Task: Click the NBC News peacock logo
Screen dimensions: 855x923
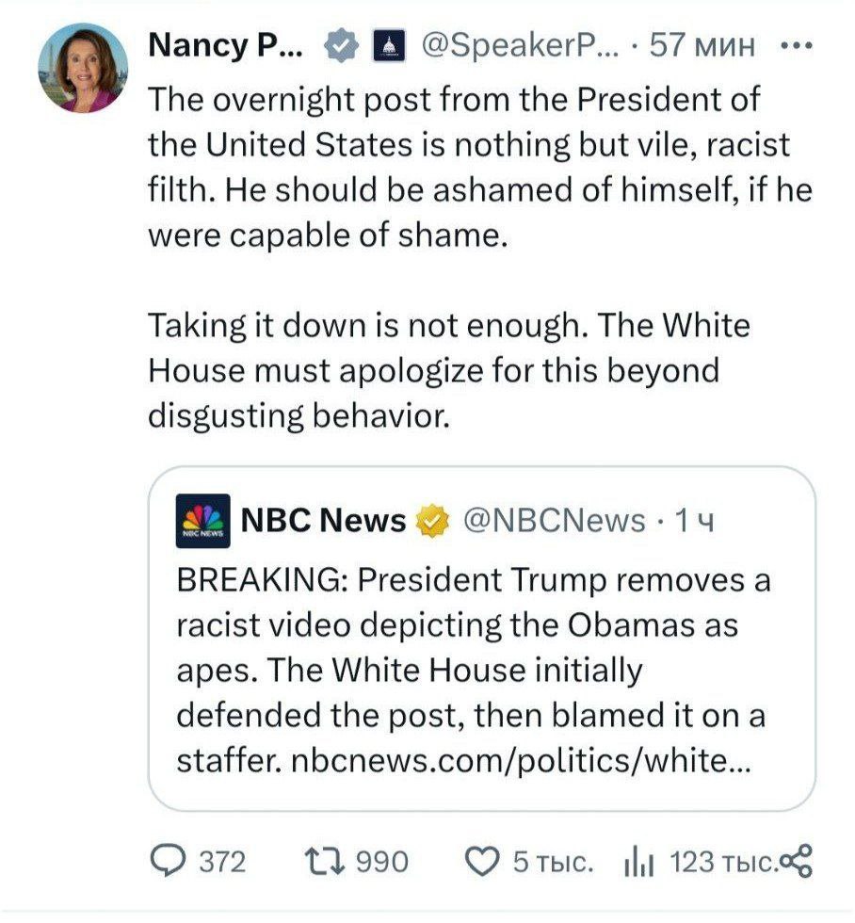Action: click(x=202, y=520)
